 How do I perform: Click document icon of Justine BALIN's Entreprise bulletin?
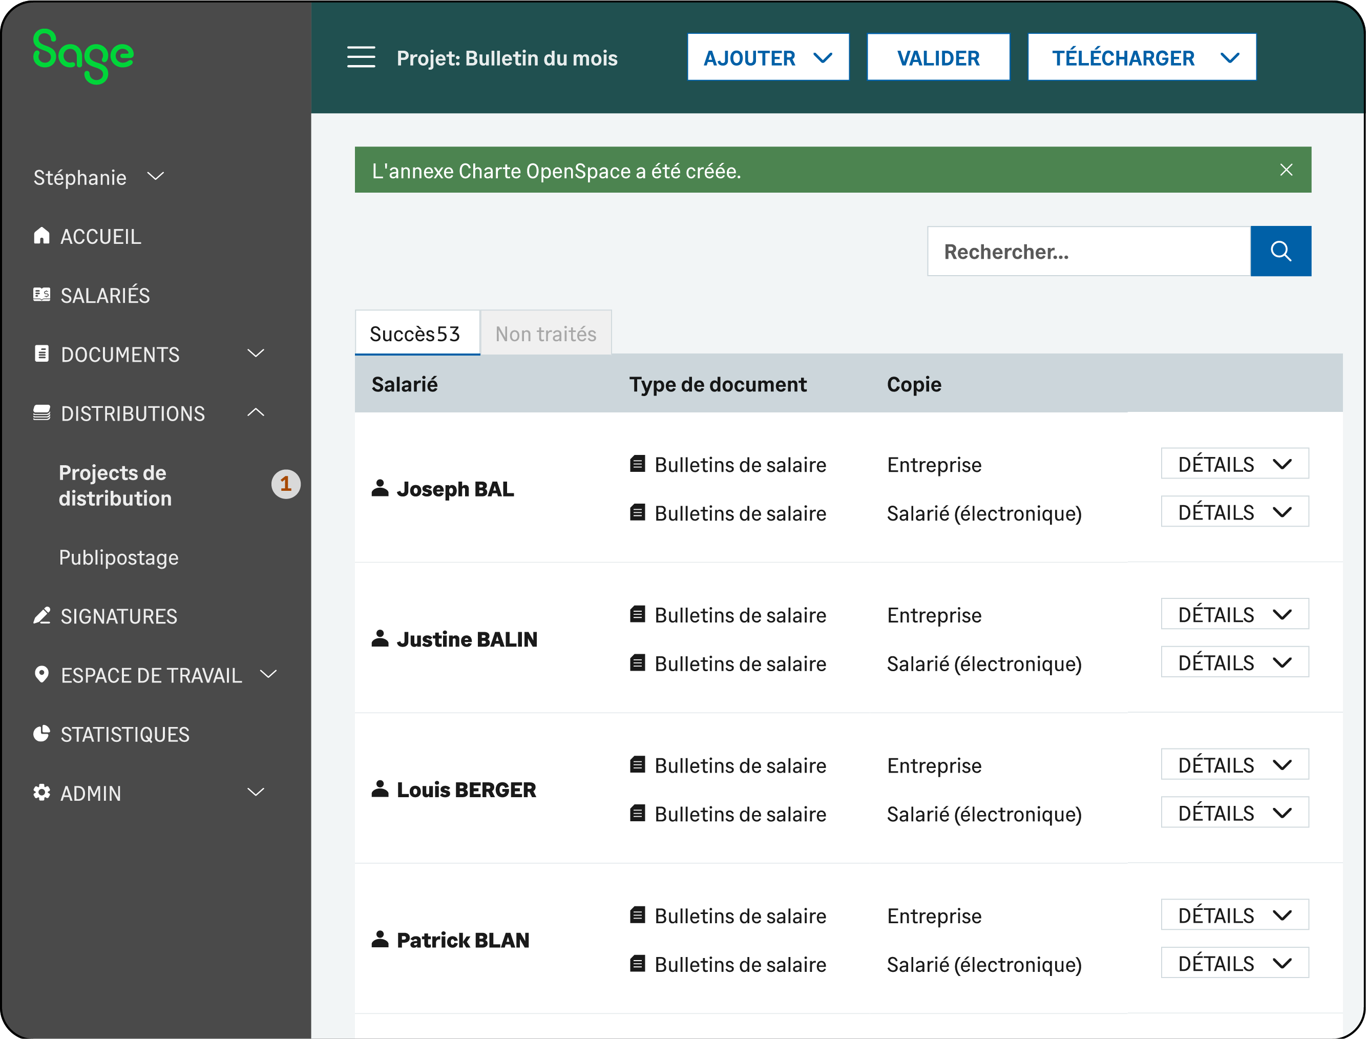[x=637, y=614]
